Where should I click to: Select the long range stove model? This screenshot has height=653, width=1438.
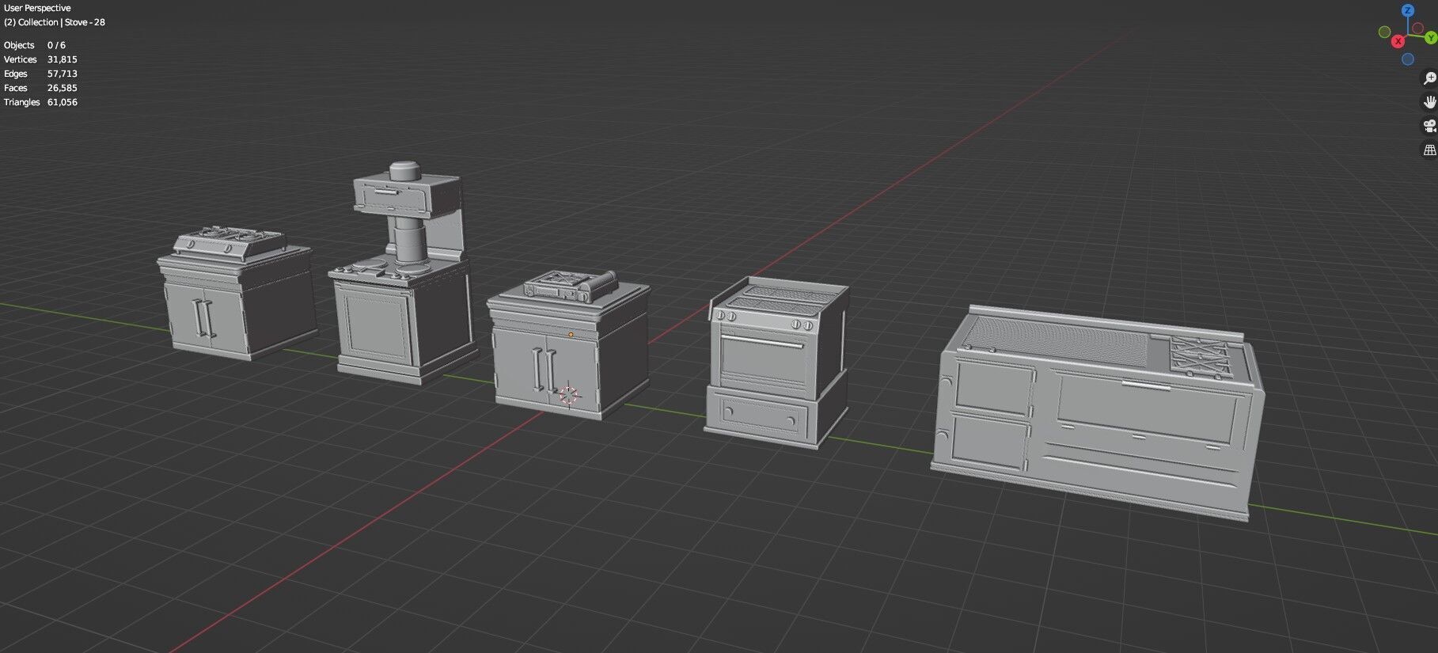click(1096, 413)
